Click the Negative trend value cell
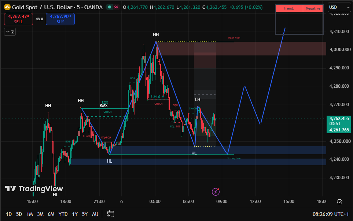Screen dimensions: 353x221 [x=313, y=8]
